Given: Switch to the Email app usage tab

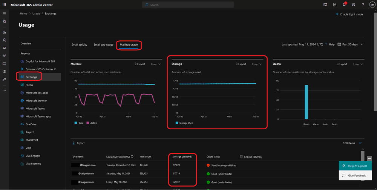Looking at the screenshot, I should point(103,44).
